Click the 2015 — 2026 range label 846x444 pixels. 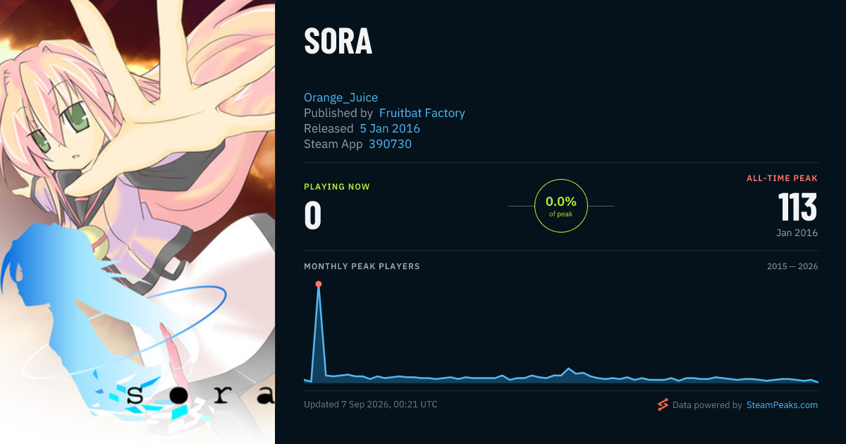pos(792,266)
